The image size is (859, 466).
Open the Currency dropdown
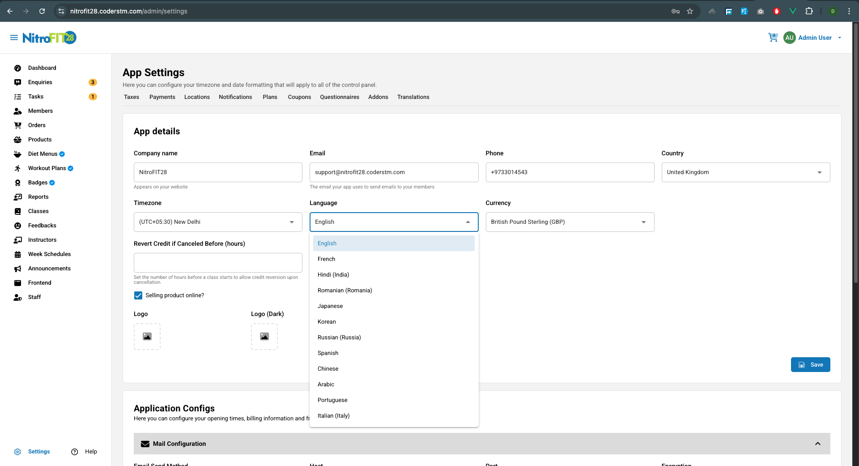pos(570,222)
